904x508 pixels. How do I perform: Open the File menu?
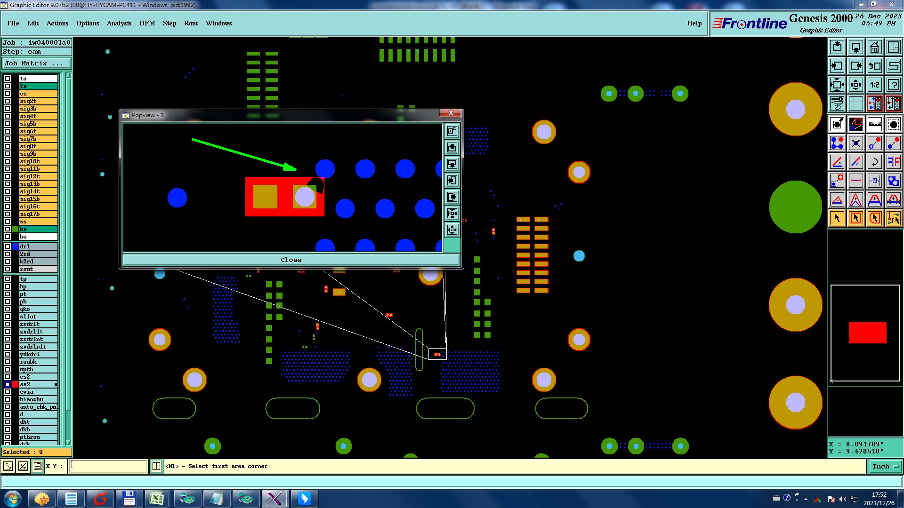pos(13,23)
